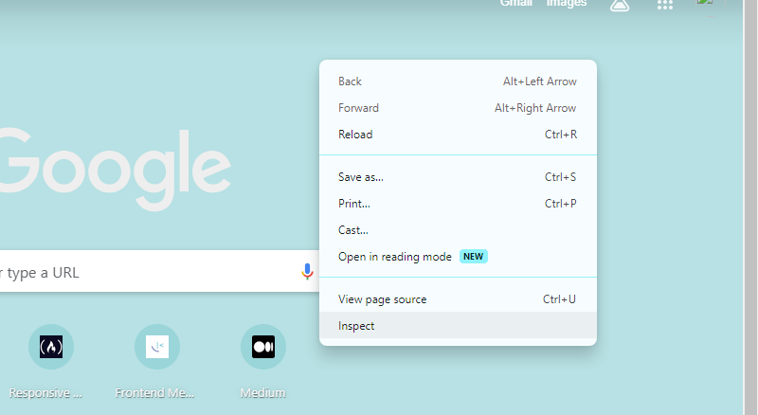This screenshot has height=415, width=758.
Task: Open Gmail link at top
Action: pos(516,4)
